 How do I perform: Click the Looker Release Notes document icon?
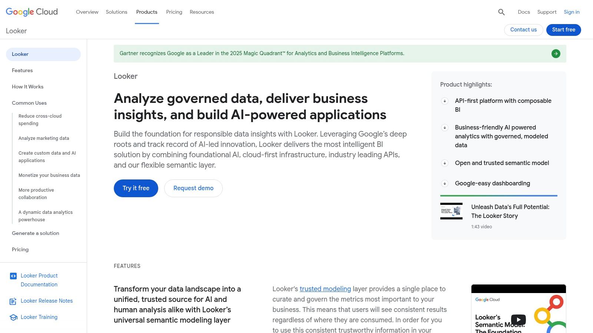(x=13, y=301)
